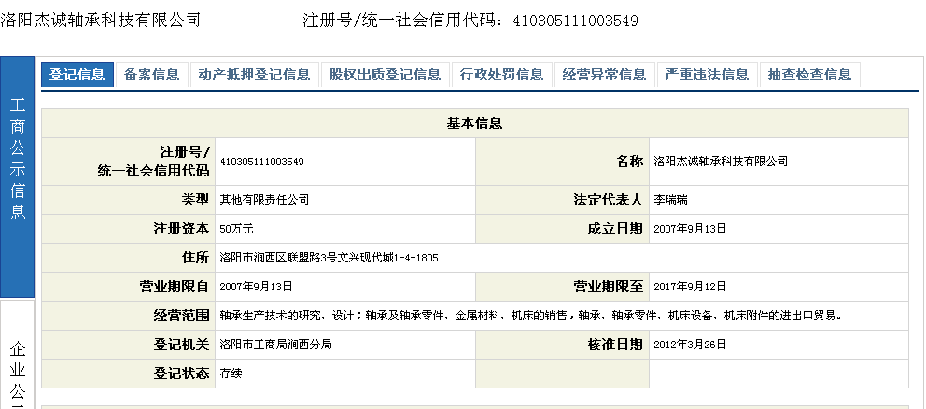This screenshot has width=926, height=409.
Task: Click the registered capital value 50万元
Action: [236, 228]
